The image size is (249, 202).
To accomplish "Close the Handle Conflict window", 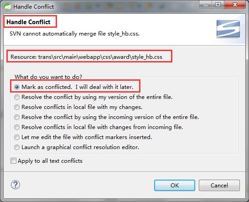I will (235, 5).
